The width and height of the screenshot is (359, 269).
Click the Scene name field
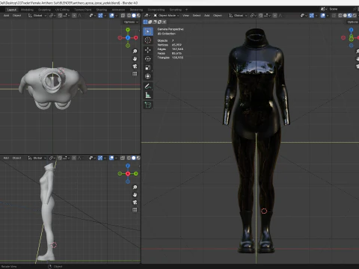340,9
